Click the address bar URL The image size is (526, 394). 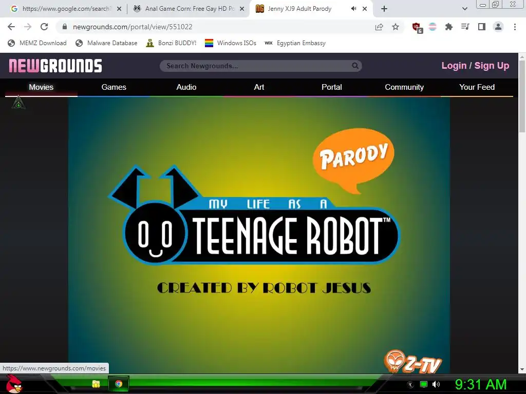[133, 27]
